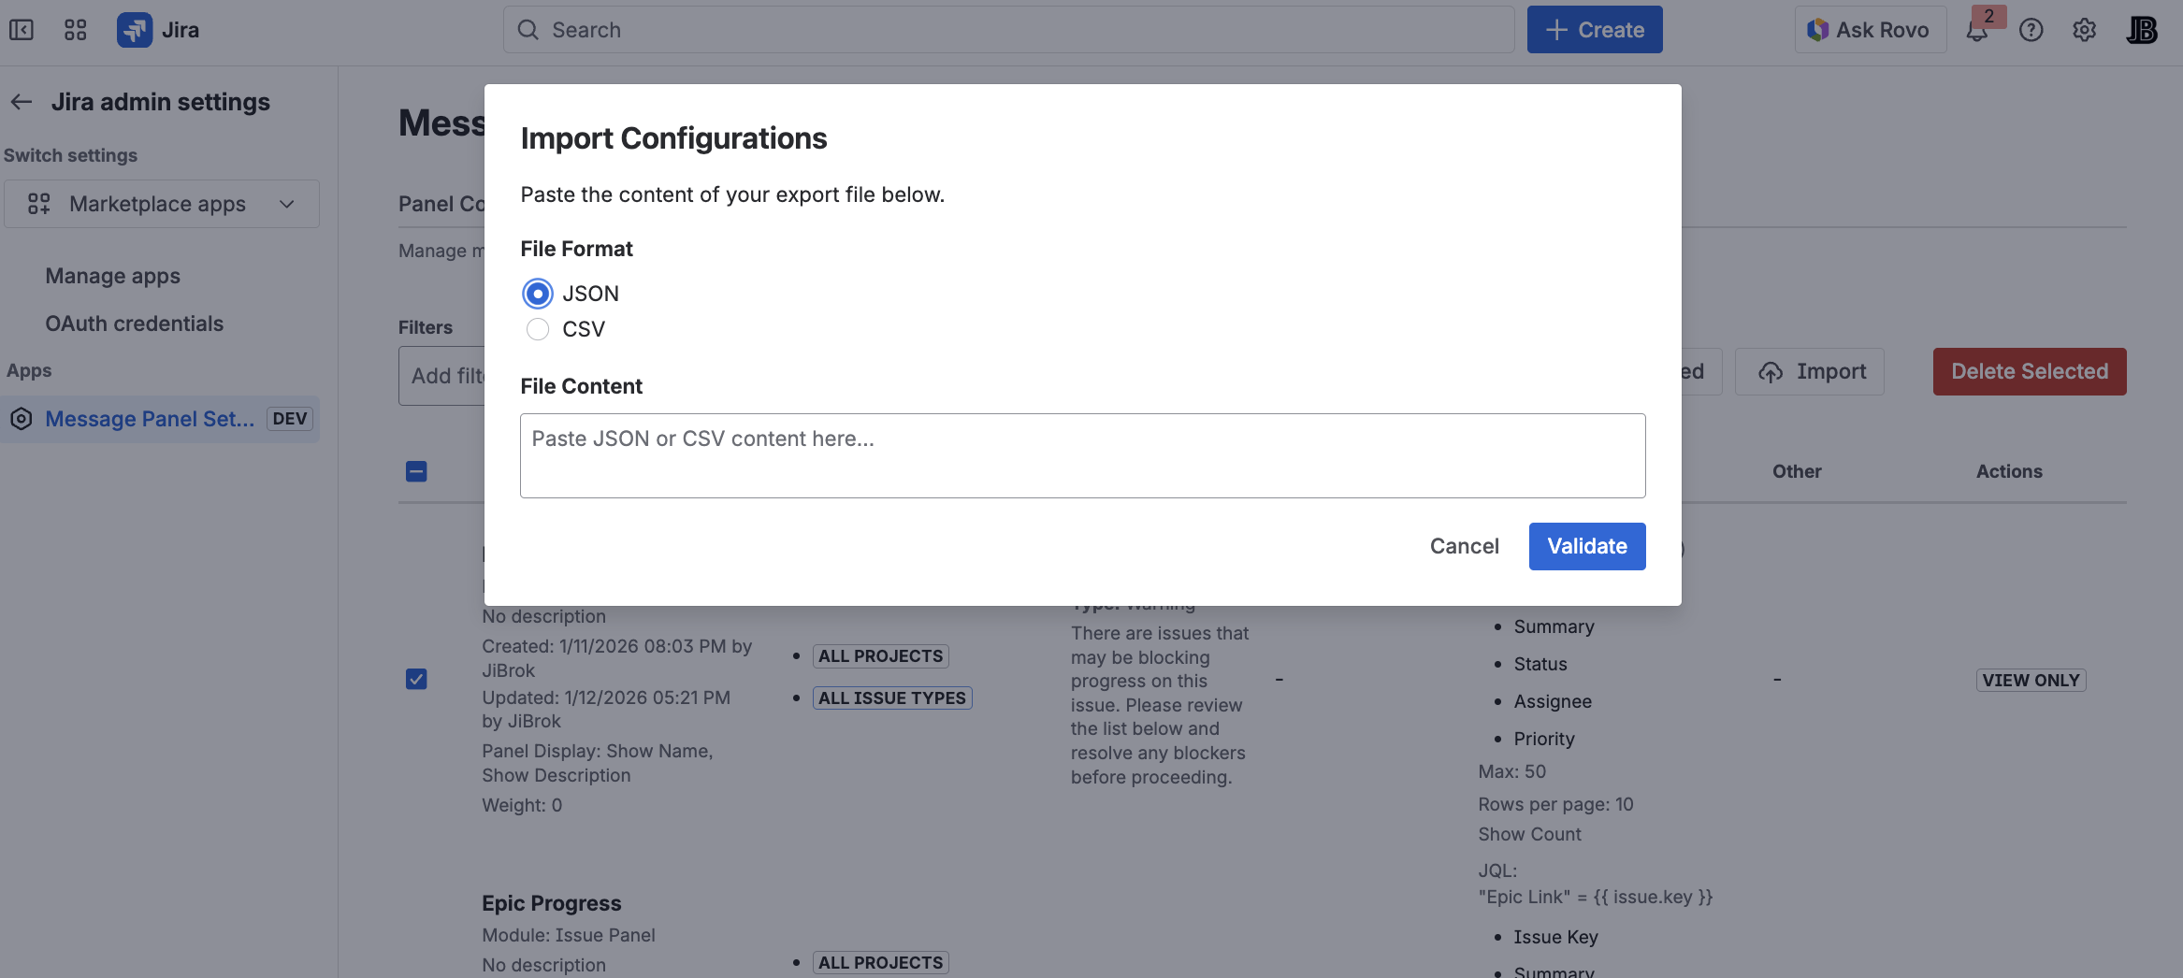Select the JSON file format
This screenshot has width=2183, height=978.
(x=537, y=293)
